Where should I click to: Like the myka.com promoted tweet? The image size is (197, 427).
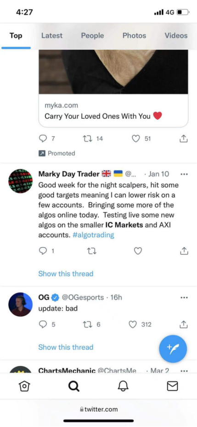(x=136, y=139)
